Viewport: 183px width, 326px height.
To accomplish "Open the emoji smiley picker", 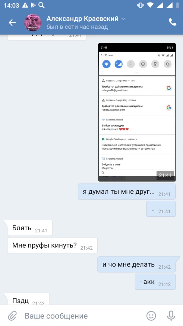I will click(x=151, y=316).
